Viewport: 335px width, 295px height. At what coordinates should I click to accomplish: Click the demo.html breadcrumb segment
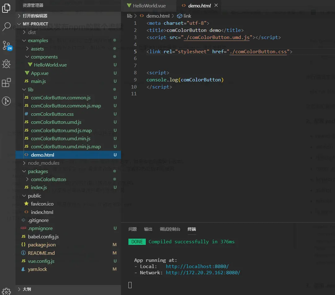coord(155,16)
